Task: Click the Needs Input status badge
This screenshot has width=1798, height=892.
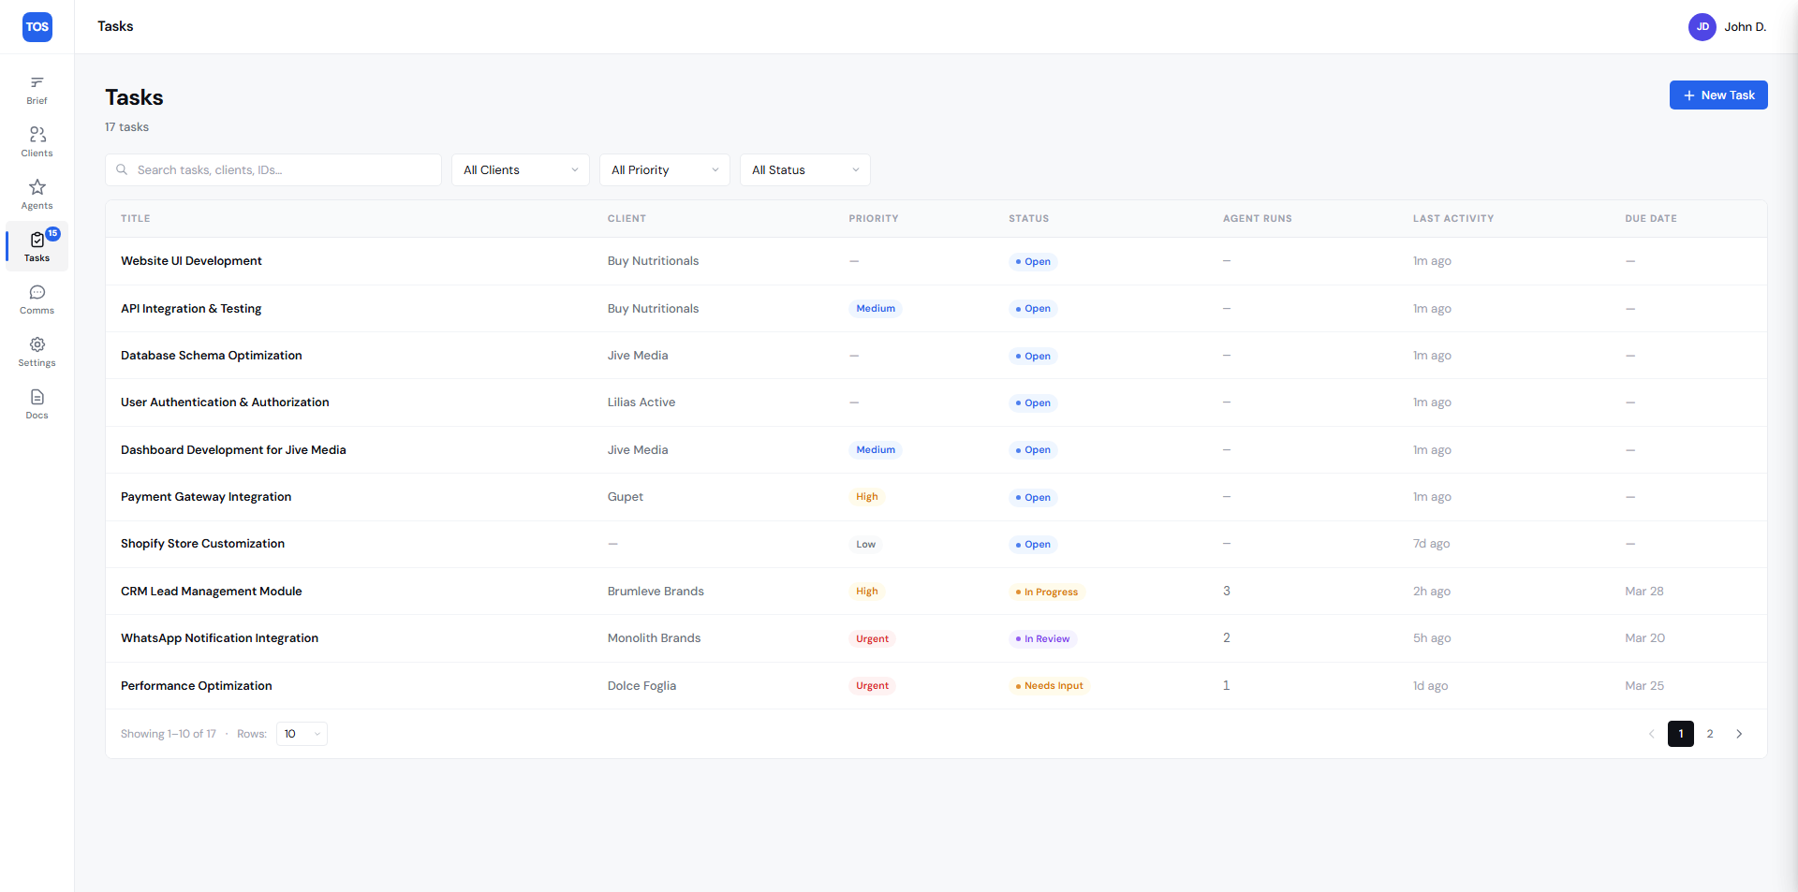Action: (x=1050, y=686)
